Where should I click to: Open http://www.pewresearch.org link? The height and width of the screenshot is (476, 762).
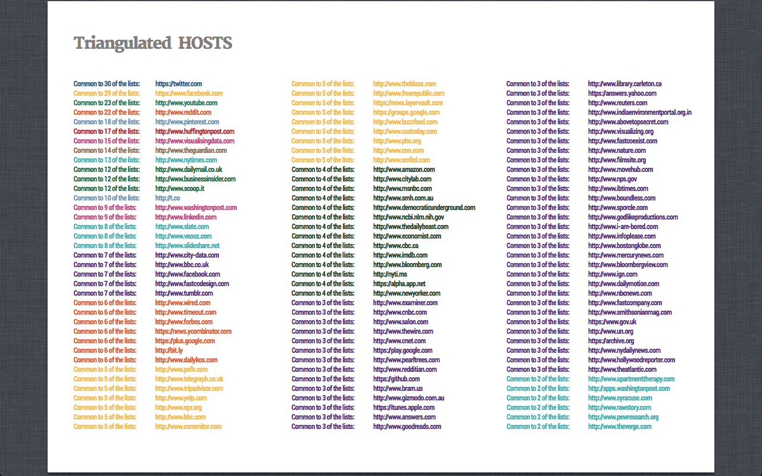point(623,417)
